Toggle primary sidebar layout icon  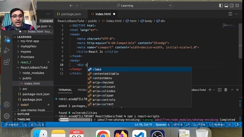[x=221, y=5]
